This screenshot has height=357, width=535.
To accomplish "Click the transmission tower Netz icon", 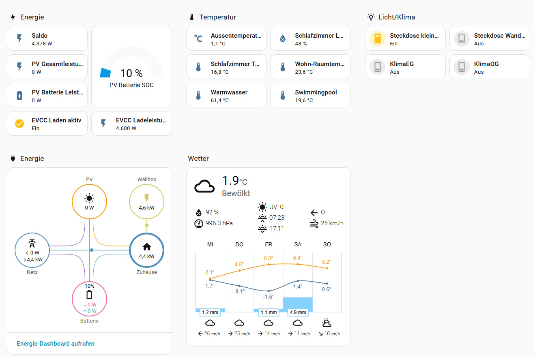I will click(x=32, y=243).
